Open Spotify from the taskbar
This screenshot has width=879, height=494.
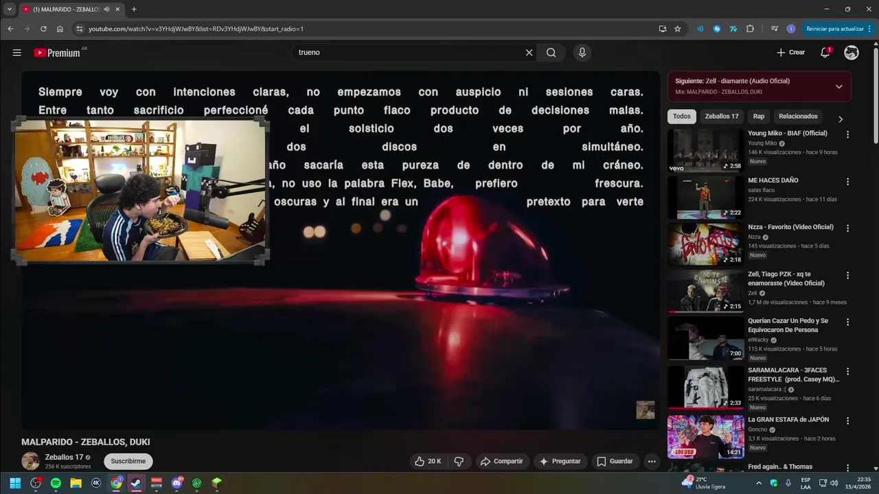pyautogui.click(x=56, y=483)
